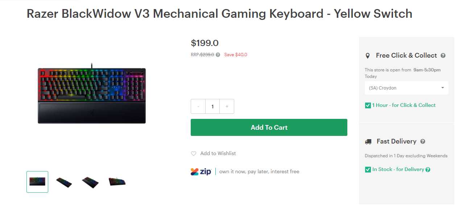
Task: Increase quantity with the plus button
Action: 227,107
